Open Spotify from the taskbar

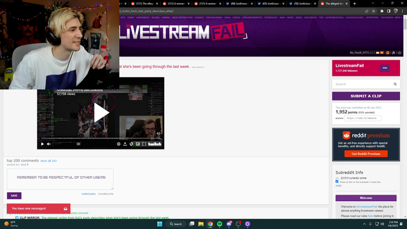(x=219, y=224)
